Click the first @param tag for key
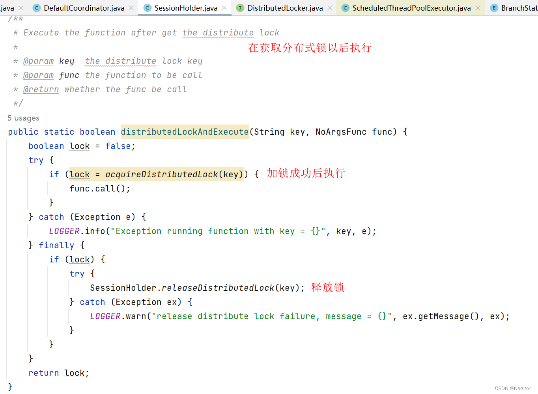 [x=39, y=61]
